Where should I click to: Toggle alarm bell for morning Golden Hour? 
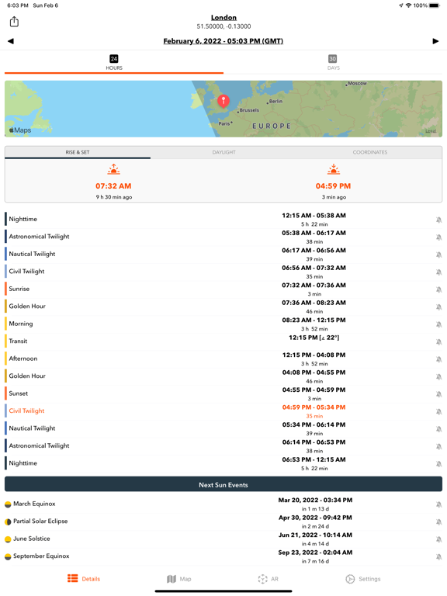point(438,307)
